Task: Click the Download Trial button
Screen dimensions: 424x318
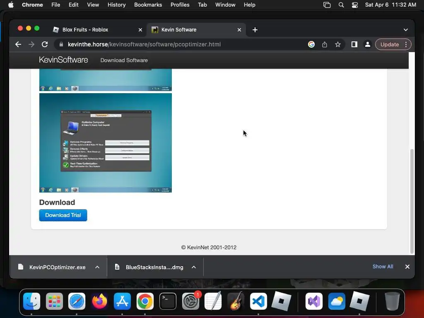Action: tap(63, 215)
